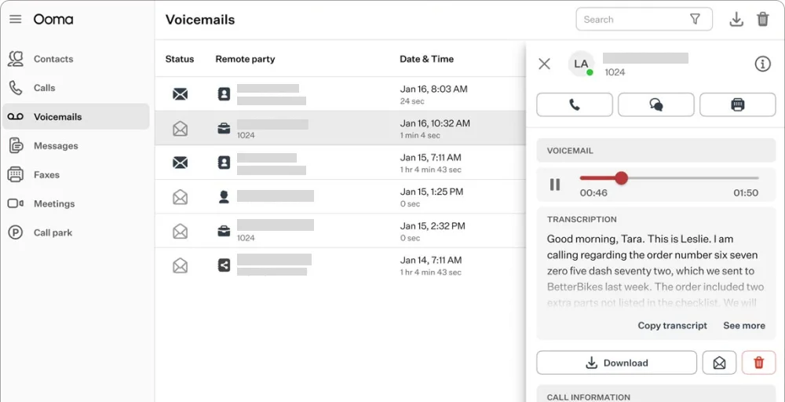
Task: Select the Jan 16, 8:03 AM timestamp
Action: (x=433, y=89)
